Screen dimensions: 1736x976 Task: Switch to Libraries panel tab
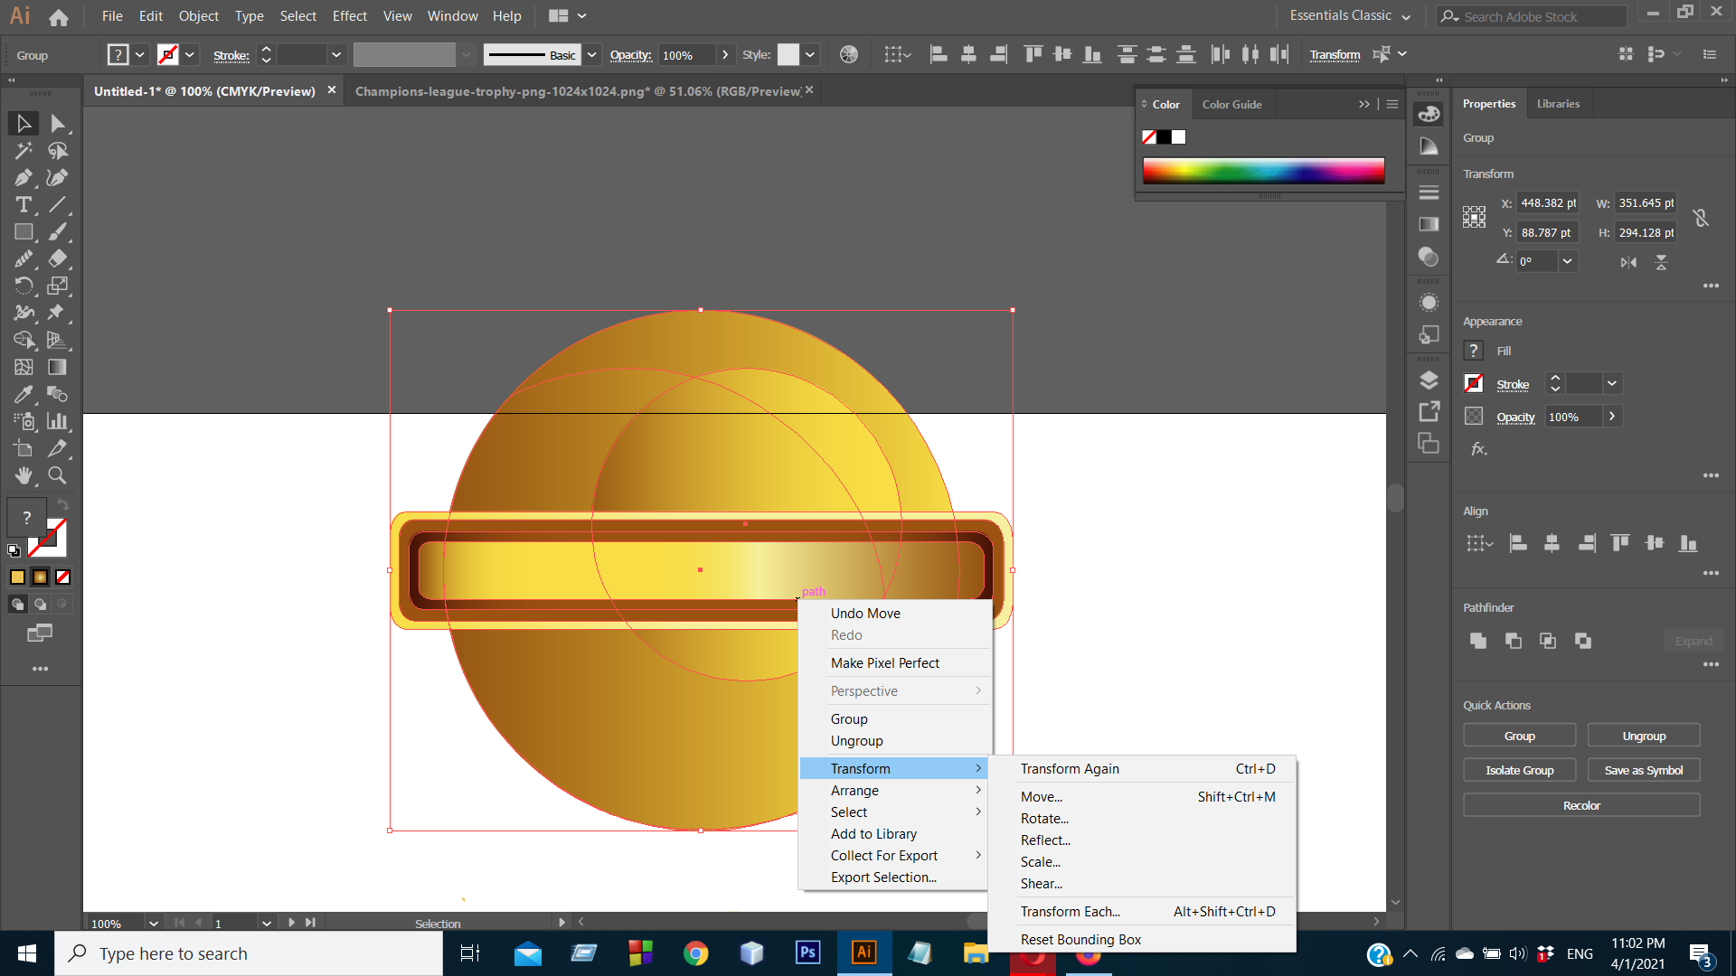pyautogui.click(x=1558, y=104)
